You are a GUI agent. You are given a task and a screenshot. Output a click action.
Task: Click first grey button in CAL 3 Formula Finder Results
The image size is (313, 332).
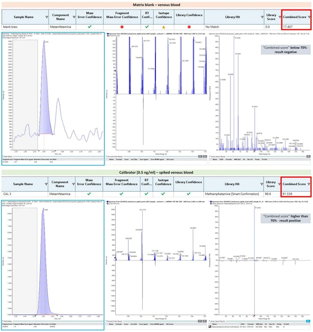tap(200, 321)
